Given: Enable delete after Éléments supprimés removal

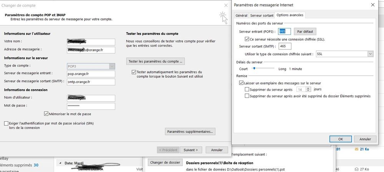Looking at the screenshot, I should [247, 96].
